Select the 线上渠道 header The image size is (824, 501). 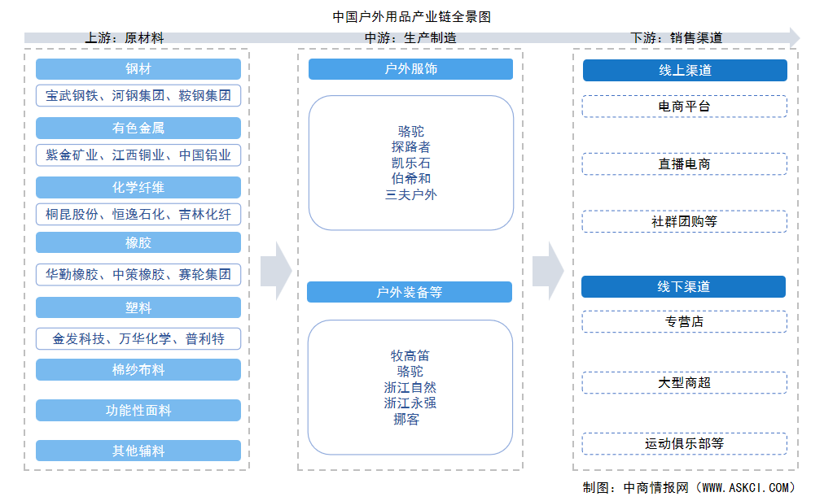point(685,71)
